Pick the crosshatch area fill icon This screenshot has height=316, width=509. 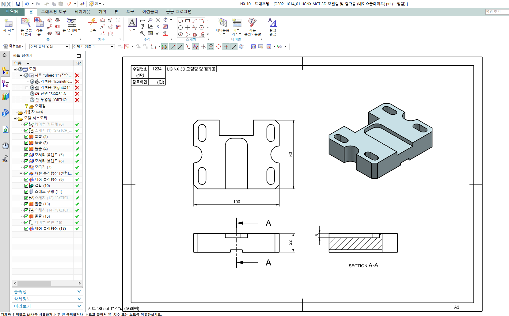pos(165,27)
